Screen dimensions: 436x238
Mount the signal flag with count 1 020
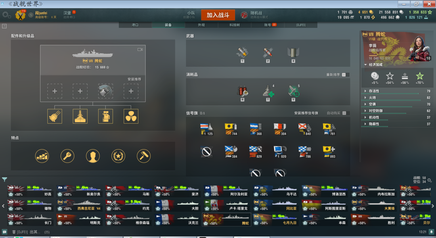click(x=280, y=152)
